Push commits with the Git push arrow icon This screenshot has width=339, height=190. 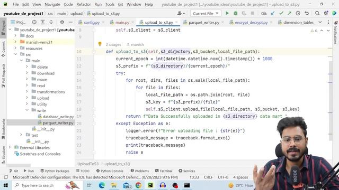tap(289, 13)
